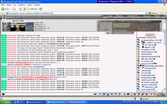
Task: Open player link Blood Diamond[9]
Action: (x=150, y=57)
